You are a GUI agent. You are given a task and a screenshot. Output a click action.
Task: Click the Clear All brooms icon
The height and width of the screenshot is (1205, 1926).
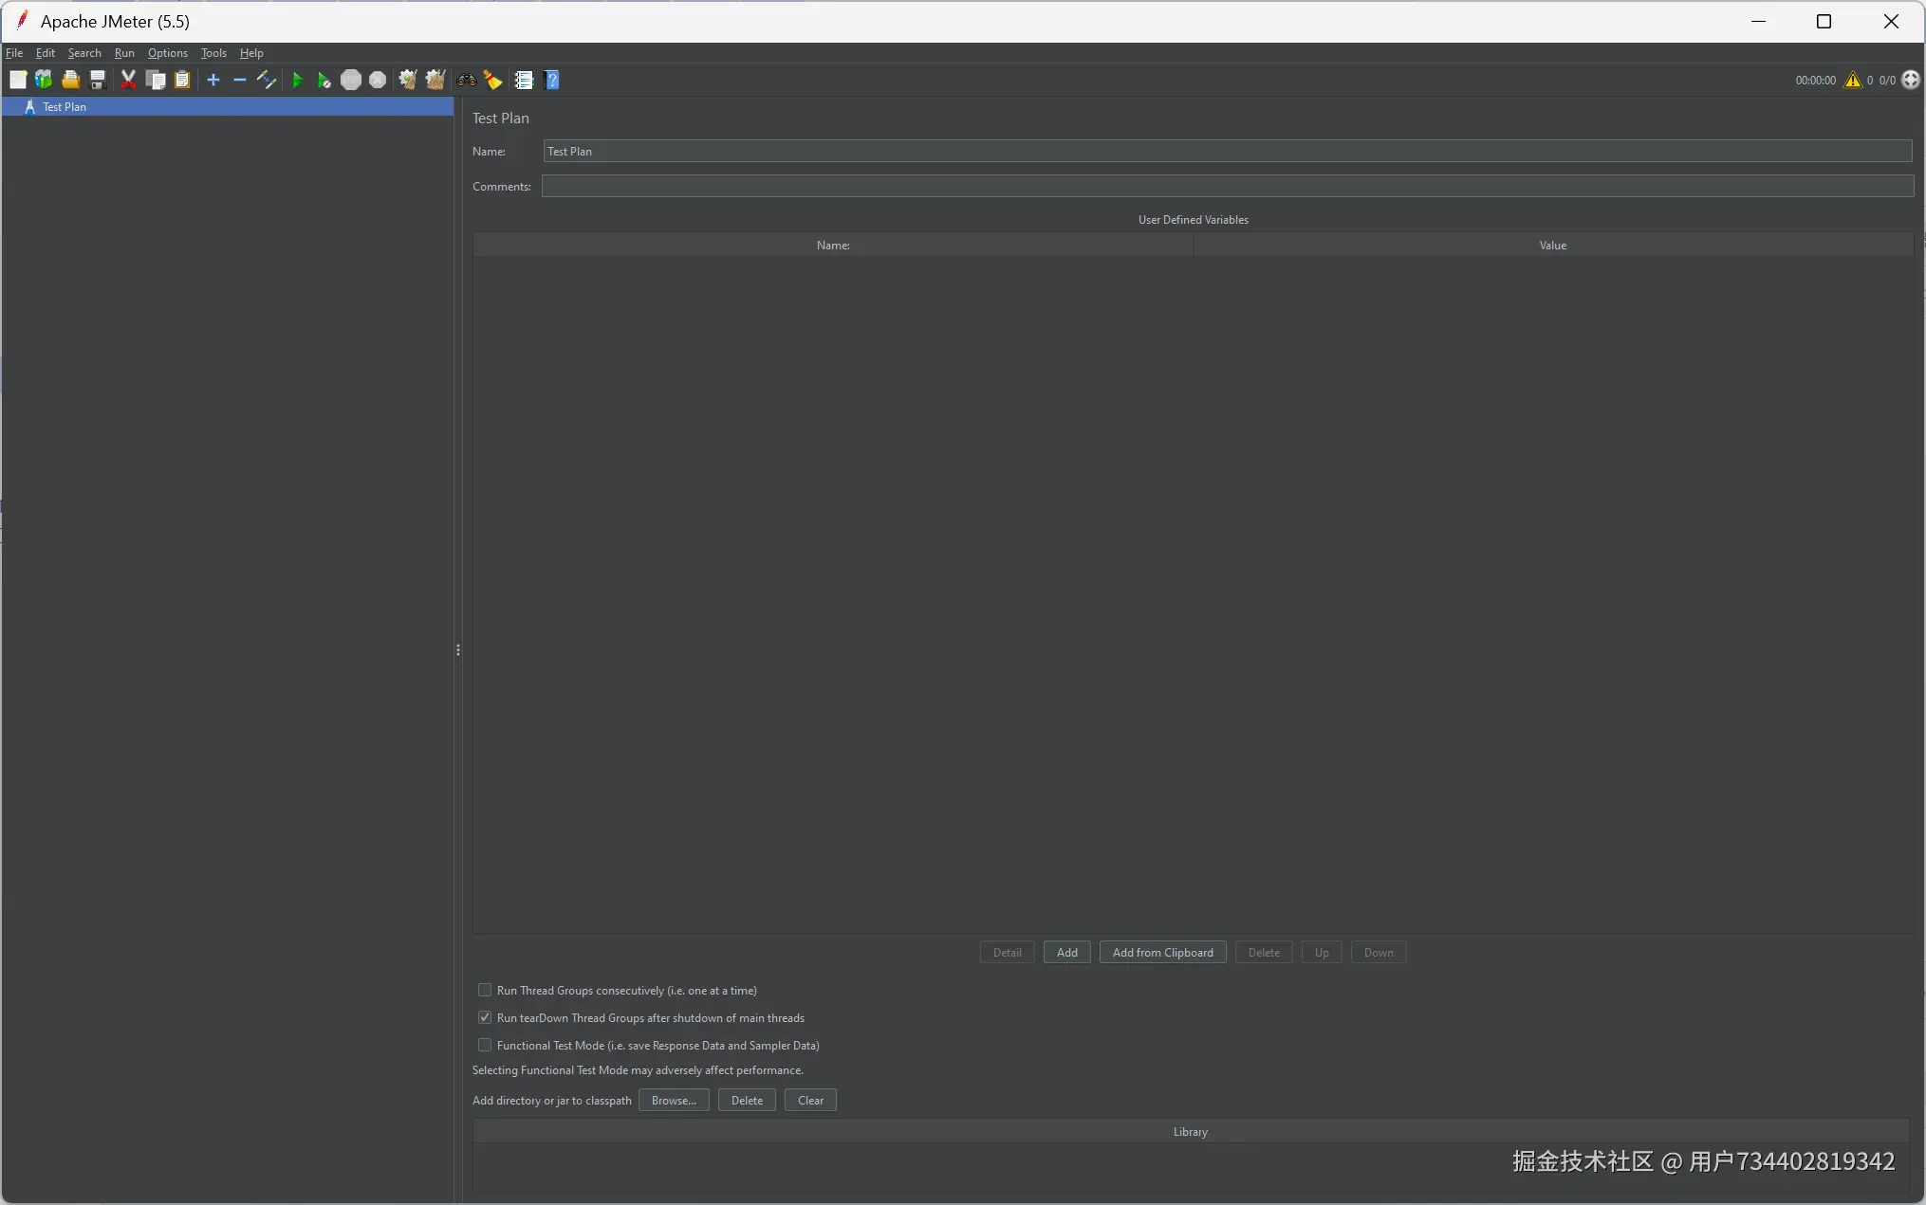click(x=435, y=81)
